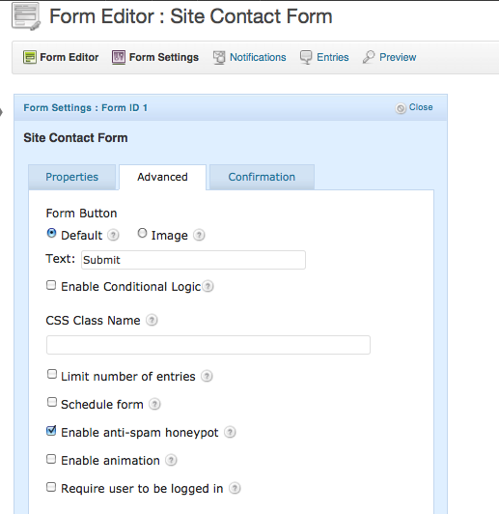Viewport: 499px width, 514px height.
Task: Open the Confirmation tab
Action: coord(262,177)
